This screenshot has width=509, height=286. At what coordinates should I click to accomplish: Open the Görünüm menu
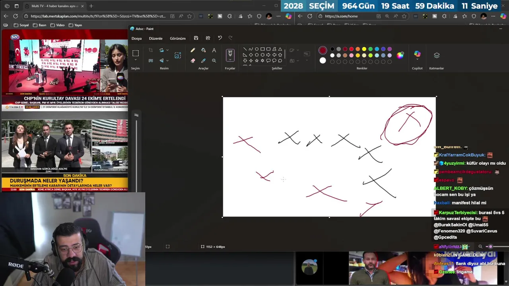pos(178,39)
